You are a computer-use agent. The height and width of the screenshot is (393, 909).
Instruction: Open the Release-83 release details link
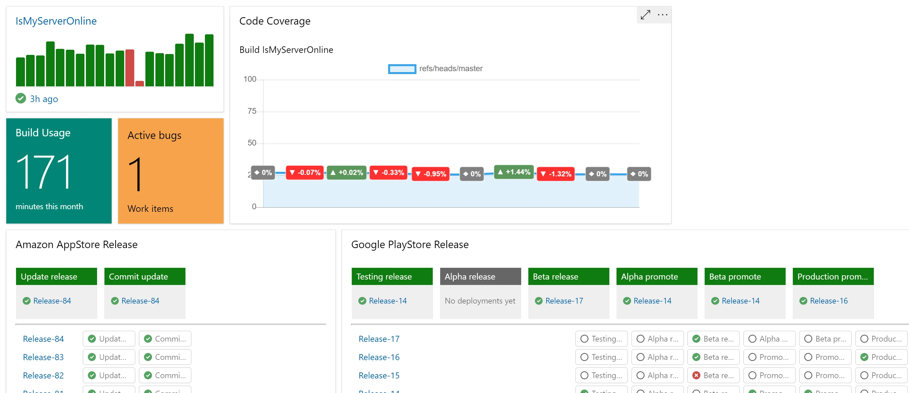tap(43, 357)
